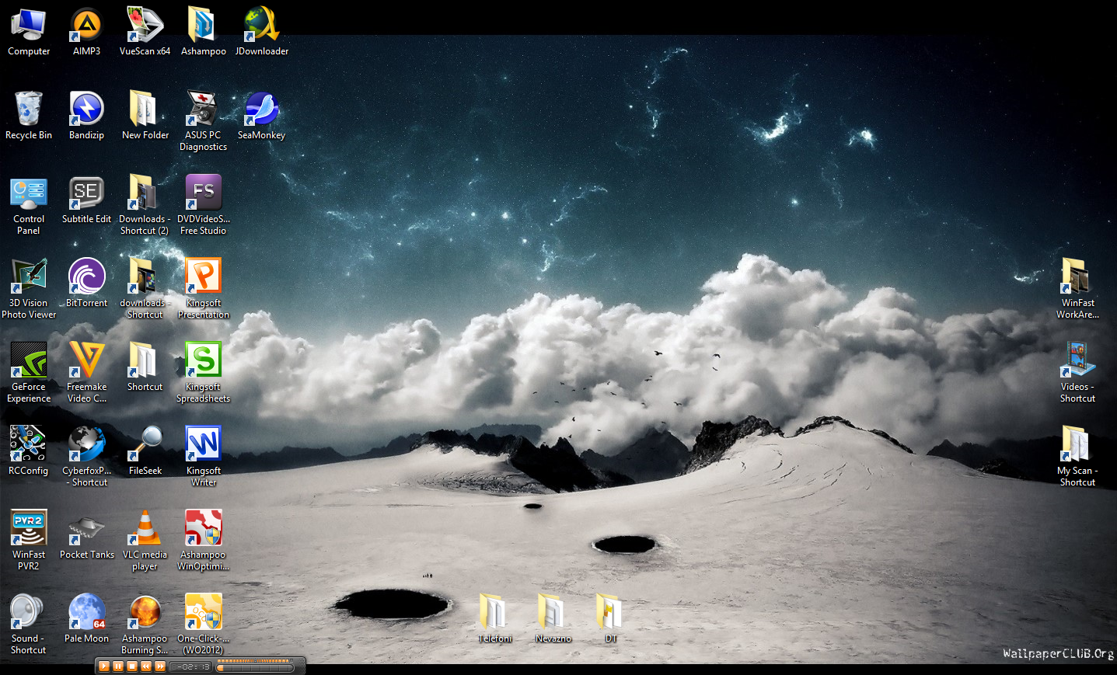Click the mini player seek bar

pos(256,667)
